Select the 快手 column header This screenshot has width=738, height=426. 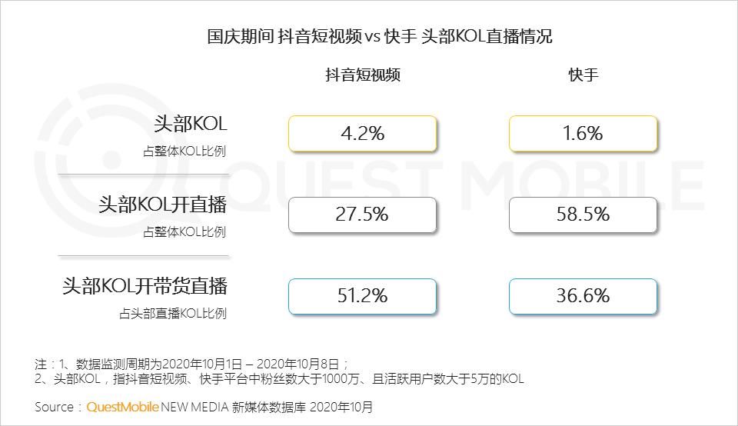point(583,75)
